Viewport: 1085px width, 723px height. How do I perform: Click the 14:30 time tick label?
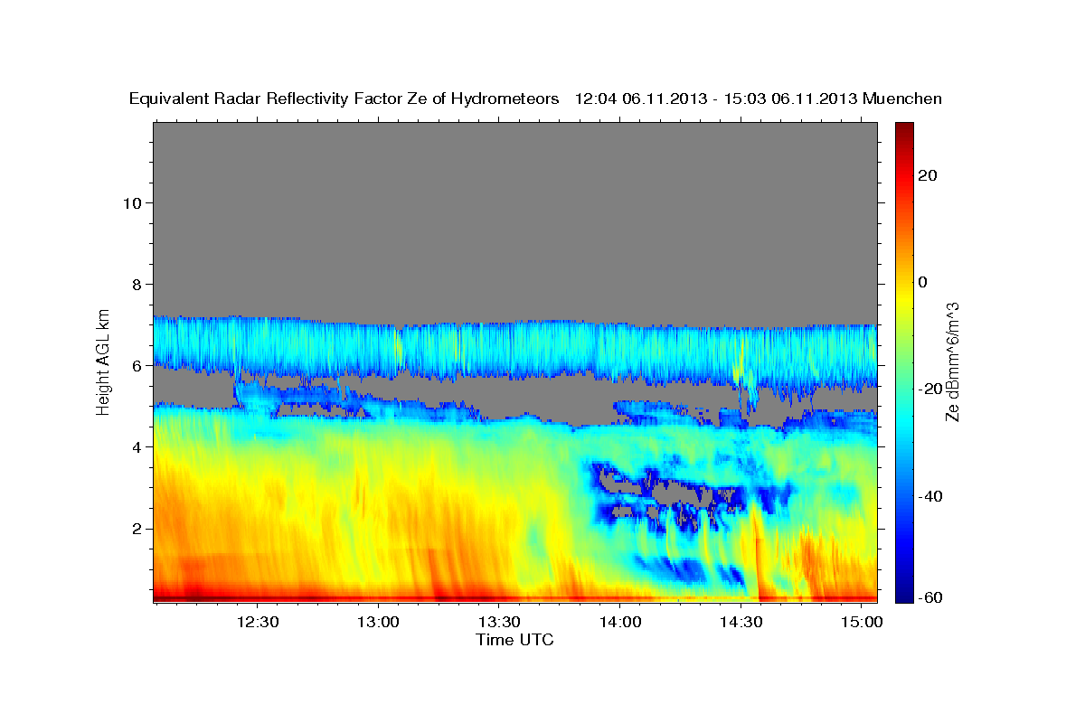click(741, 623)
